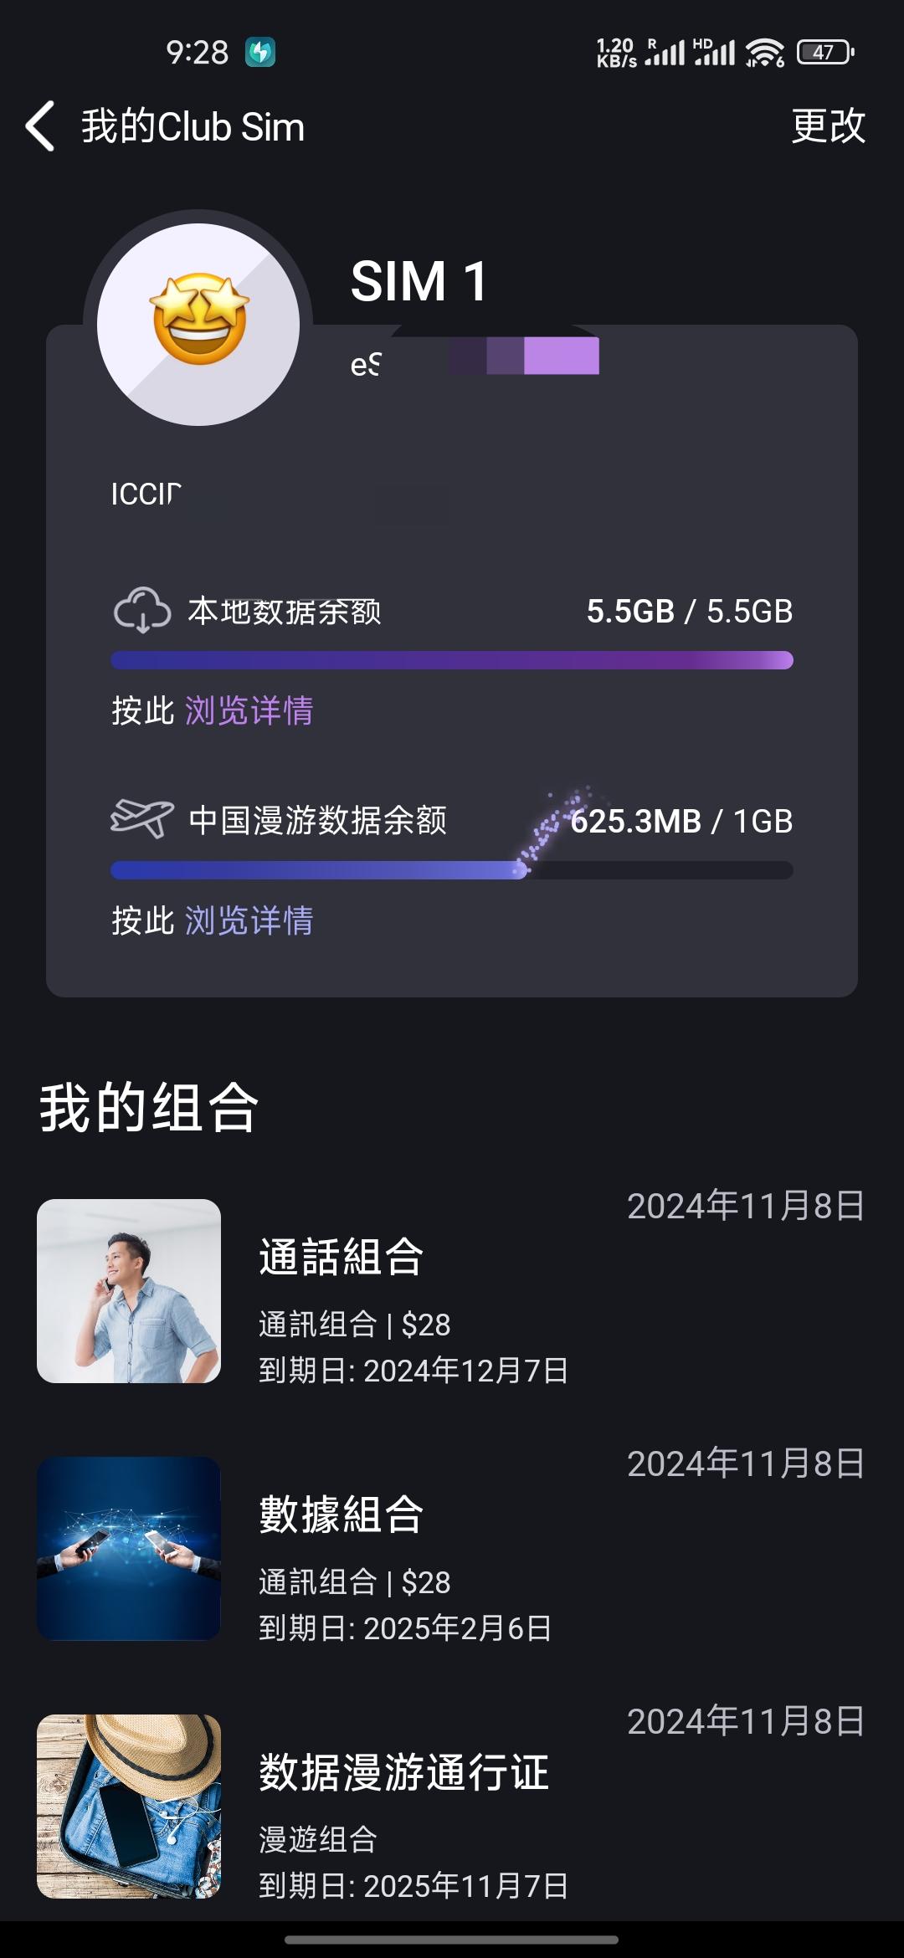Tap the back arrow icon
The image size is (904, 1958).
tap(40, 126)
